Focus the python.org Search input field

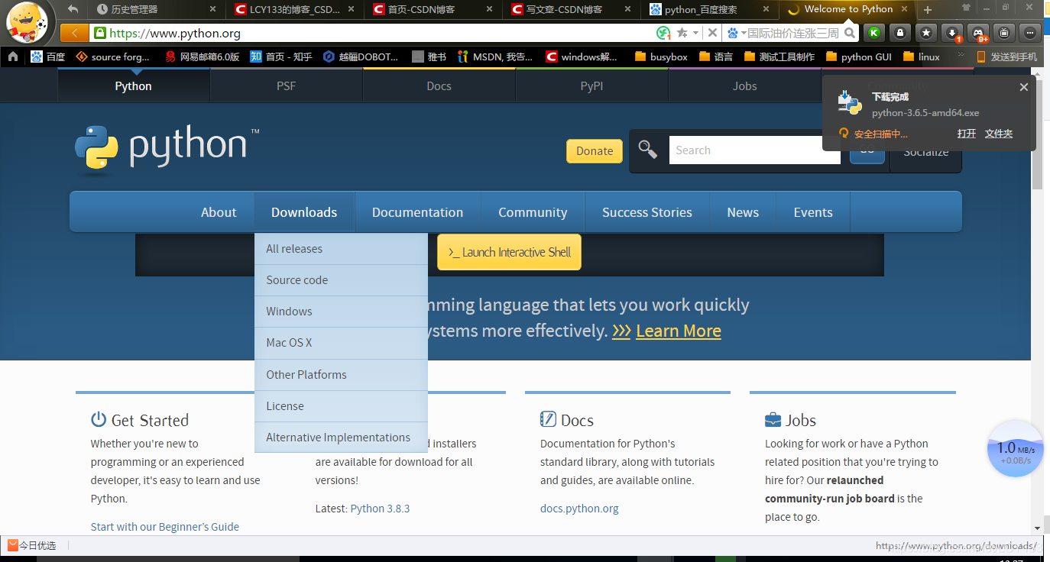755,150
